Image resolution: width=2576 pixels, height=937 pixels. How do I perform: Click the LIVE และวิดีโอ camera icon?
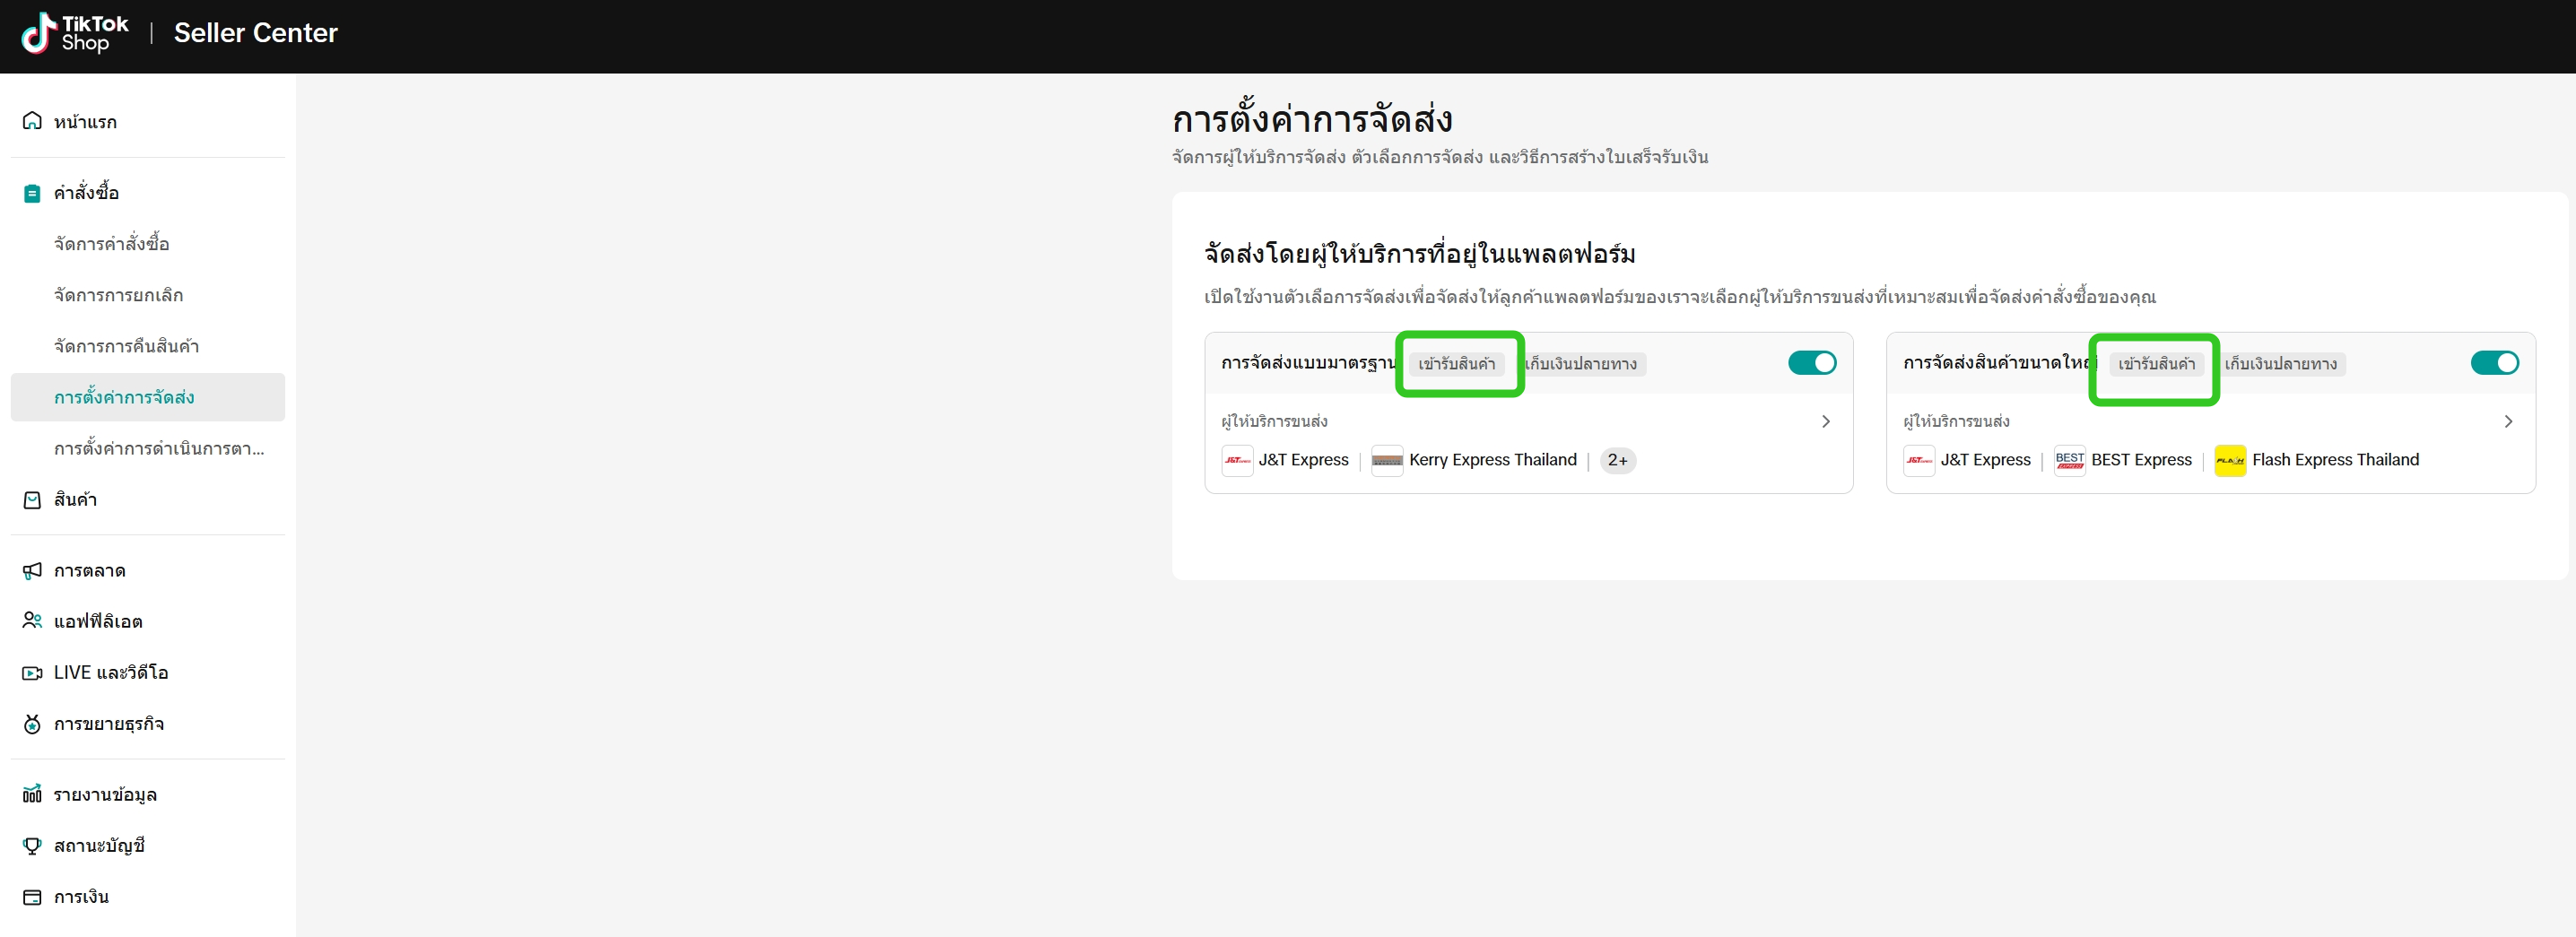pyautogui.click(x=32, y=672)
